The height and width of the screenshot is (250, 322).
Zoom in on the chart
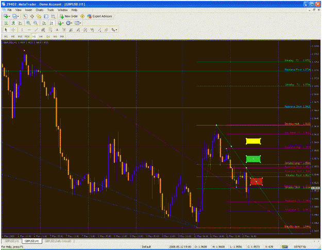[x=28, y=23]
